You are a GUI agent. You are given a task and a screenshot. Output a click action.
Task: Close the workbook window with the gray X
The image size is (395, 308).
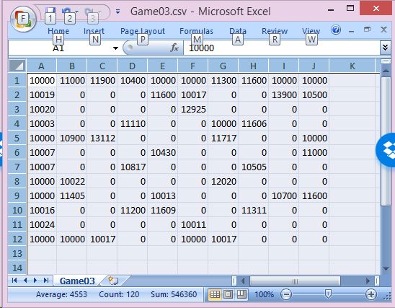click(383, 30)
